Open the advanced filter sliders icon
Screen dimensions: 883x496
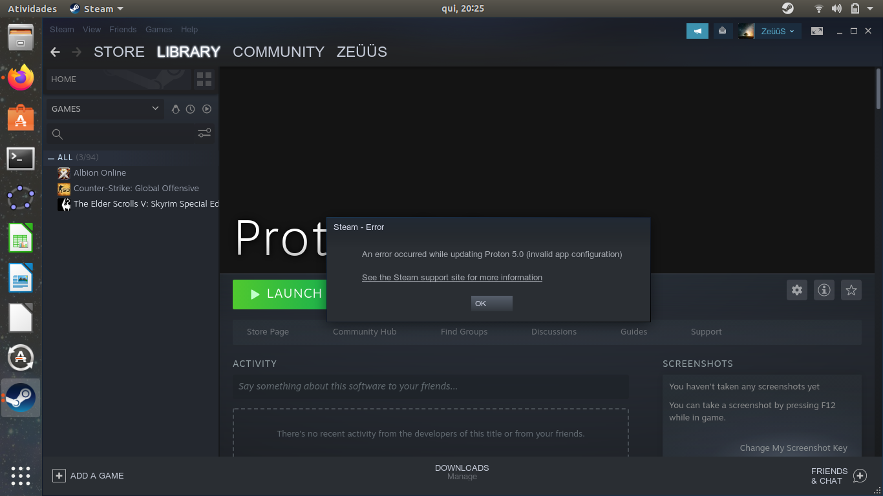pyautogui.click(x=204, y=133)
